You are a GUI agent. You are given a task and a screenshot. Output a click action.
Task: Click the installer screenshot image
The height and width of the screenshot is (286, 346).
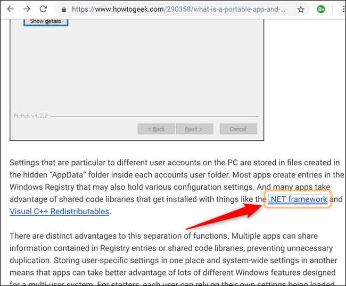(x=137, y=80)
